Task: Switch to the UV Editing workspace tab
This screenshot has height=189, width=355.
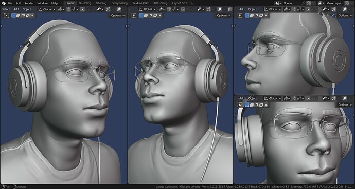Action: click(161, 3)
